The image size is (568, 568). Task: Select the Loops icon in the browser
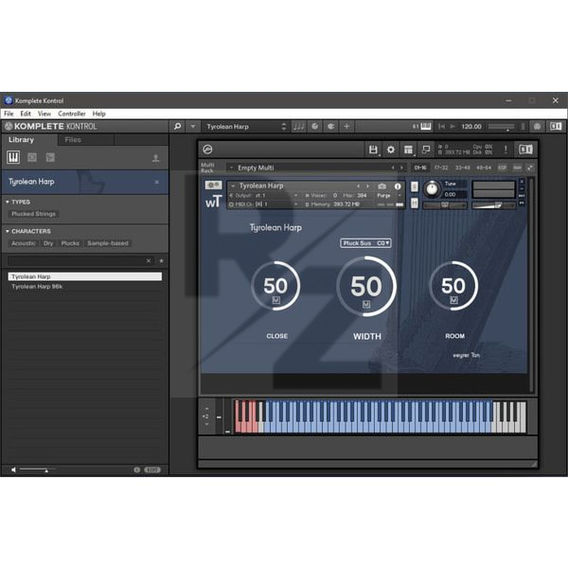32,157
